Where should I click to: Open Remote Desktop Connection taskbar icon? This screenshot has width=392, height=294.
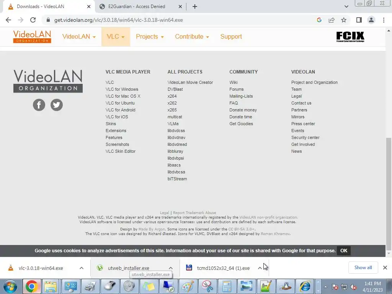[x=168, y=286]
